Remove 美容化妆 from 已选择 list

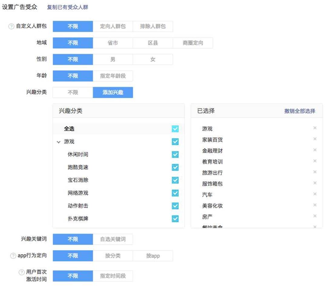pos(315,206)
